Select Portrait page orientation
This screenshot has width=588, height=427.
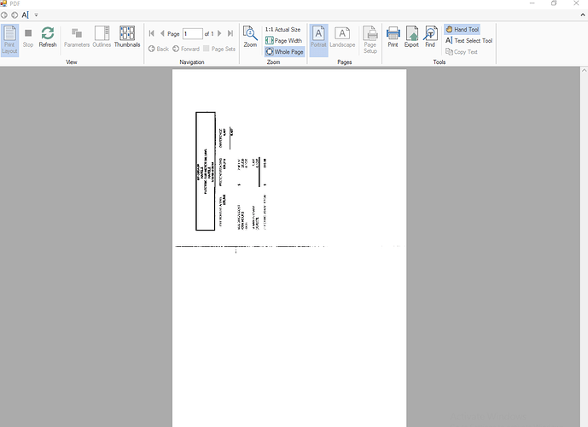[x=319, y=40]
